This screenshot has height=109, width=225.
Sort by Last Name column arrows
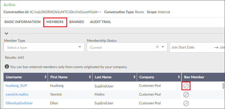pos(134,77)
